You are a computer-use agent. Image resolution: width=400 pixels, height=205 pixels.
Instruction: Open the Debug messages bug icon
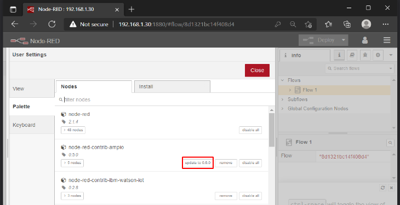point(365,55)
